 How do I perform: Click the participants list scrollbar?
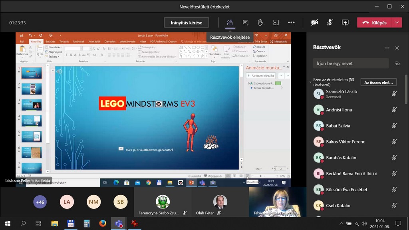click(407, 89)
